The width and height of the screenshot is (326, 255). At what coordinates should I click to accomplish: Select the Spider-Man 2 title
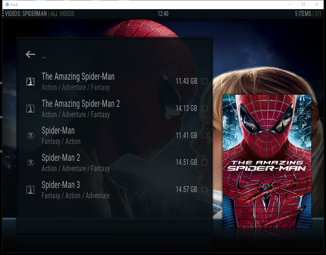click(61, 158)
